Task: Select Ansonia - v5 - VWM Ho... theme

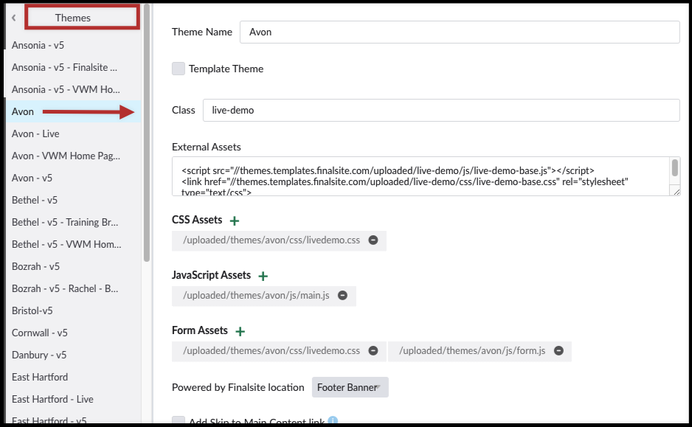Action: click(x=73, y=89)
